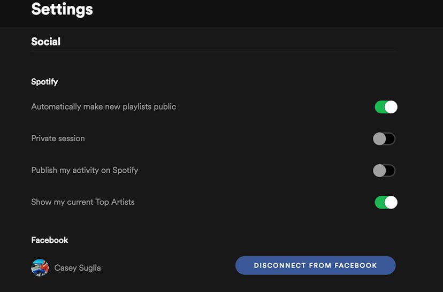The height and width of the screenshot is (292, 443).
Task: Click the 'Automatically make new playlists public' label
Action: (x=103, y=106)
